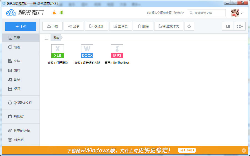Select the XLS file icon 行程清单
250x156 pixels.
point(57,51)
